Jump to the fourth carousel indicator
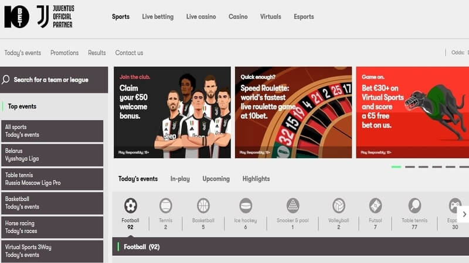Viewport: 469px width, 263px height. click(x=437, y=167)
